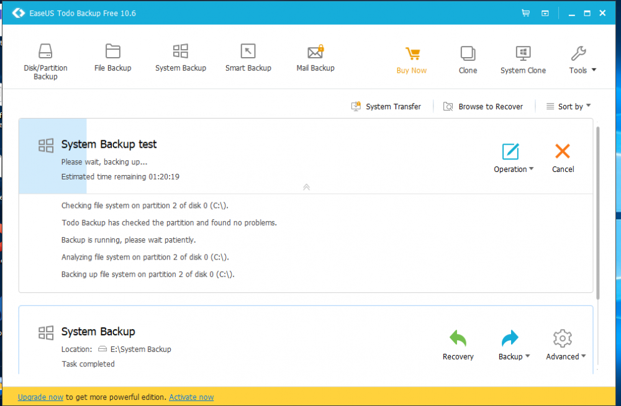Viewport: 621px width, 406px height.
Task: Maximize the EaseUS Todo Backup window
Action: (x=587, y=14)
